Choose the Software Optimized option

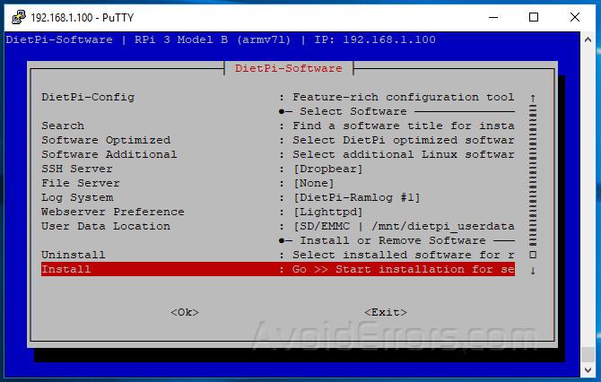pos(105,140)
